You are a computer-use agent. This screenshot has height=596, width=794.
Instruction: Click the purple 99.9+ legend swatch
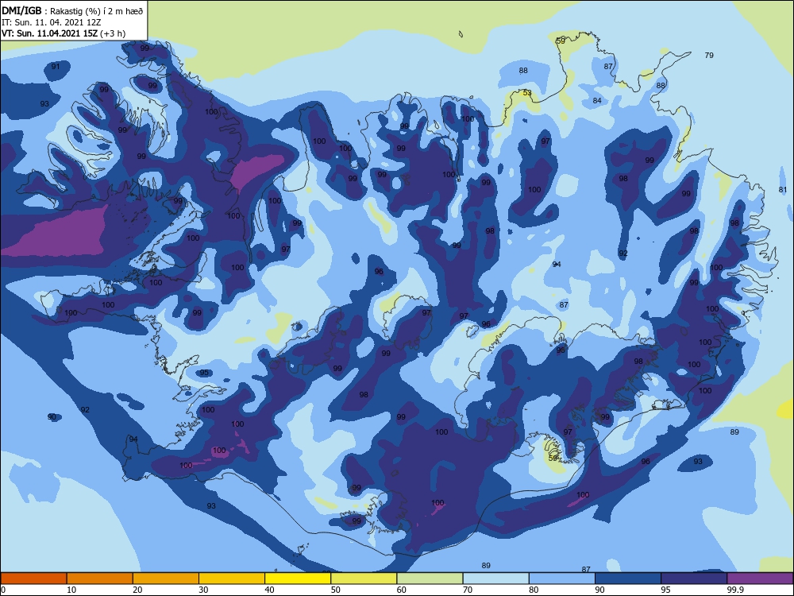tap(760, 579)
